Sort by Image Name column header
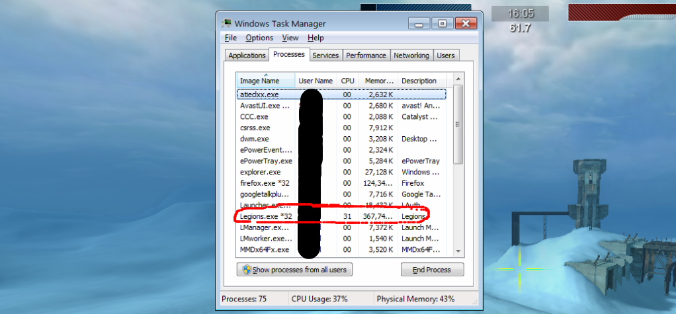The width and height of the screenshot is (676, 314). pos(266,81)
